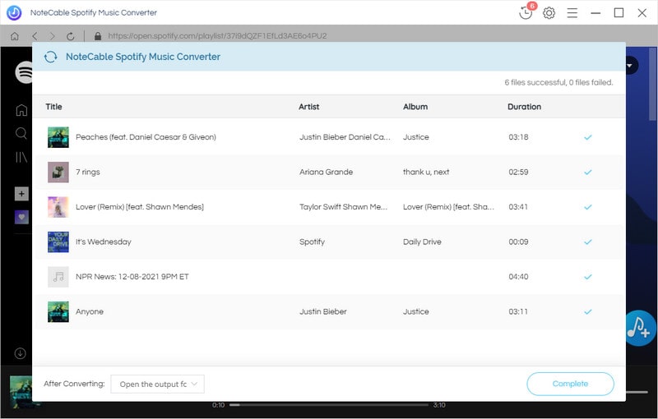The height and width of the screenshot is (419, 658).
Task: Open settings via the gear icon
Action: coord(549,13)
